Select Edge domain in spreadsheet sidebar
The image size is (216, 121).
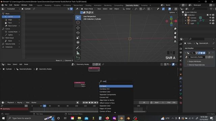coord(11,19)
